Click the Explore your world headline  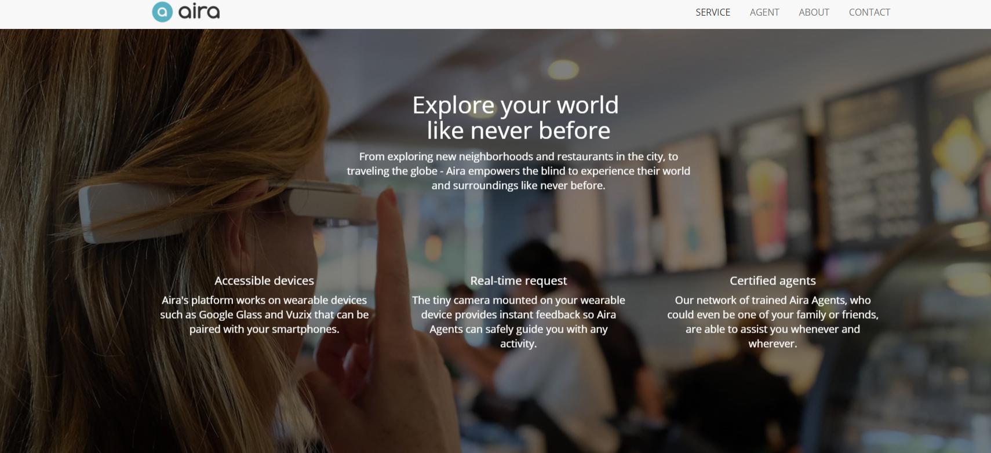[516, 105]
